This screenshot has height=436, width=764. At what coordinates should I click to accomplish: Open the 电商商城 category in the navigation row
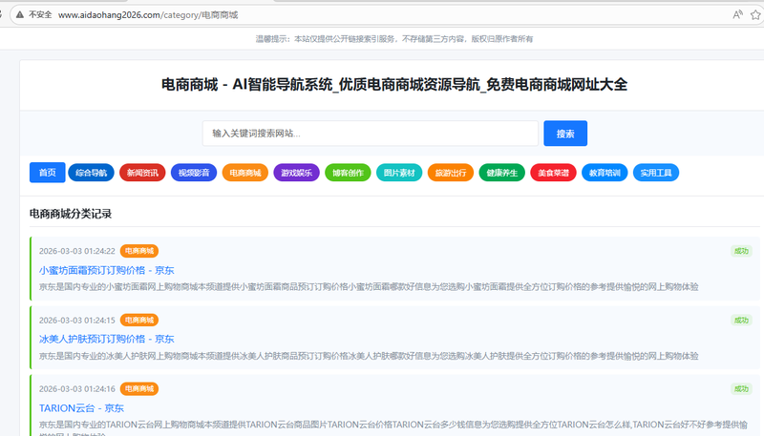245,173
